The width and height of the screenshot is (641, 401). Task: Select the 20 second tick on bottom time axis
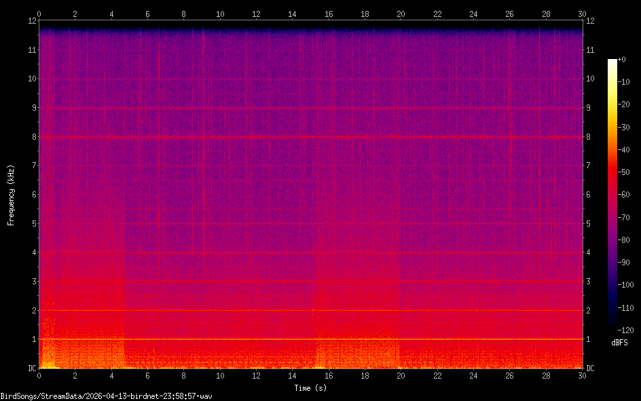click(x=401, y=376)
